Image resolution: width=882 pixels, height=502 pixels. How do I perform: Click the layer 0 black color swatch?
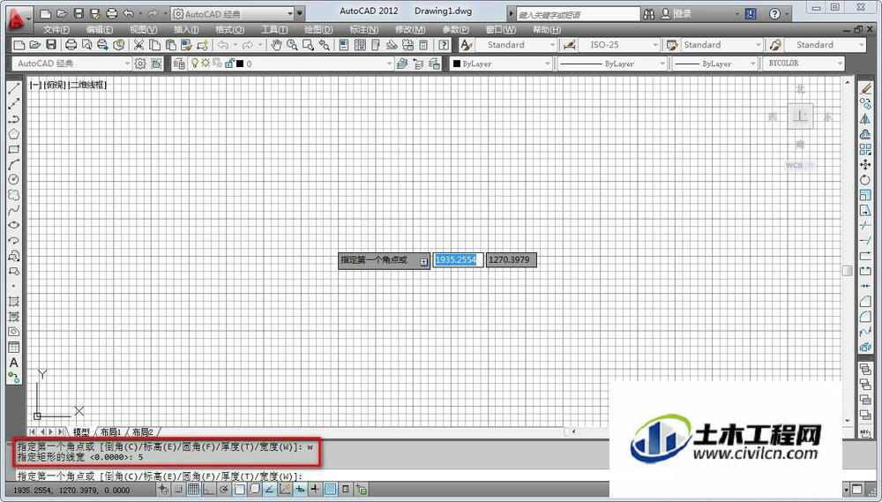(x=240, y=64)
